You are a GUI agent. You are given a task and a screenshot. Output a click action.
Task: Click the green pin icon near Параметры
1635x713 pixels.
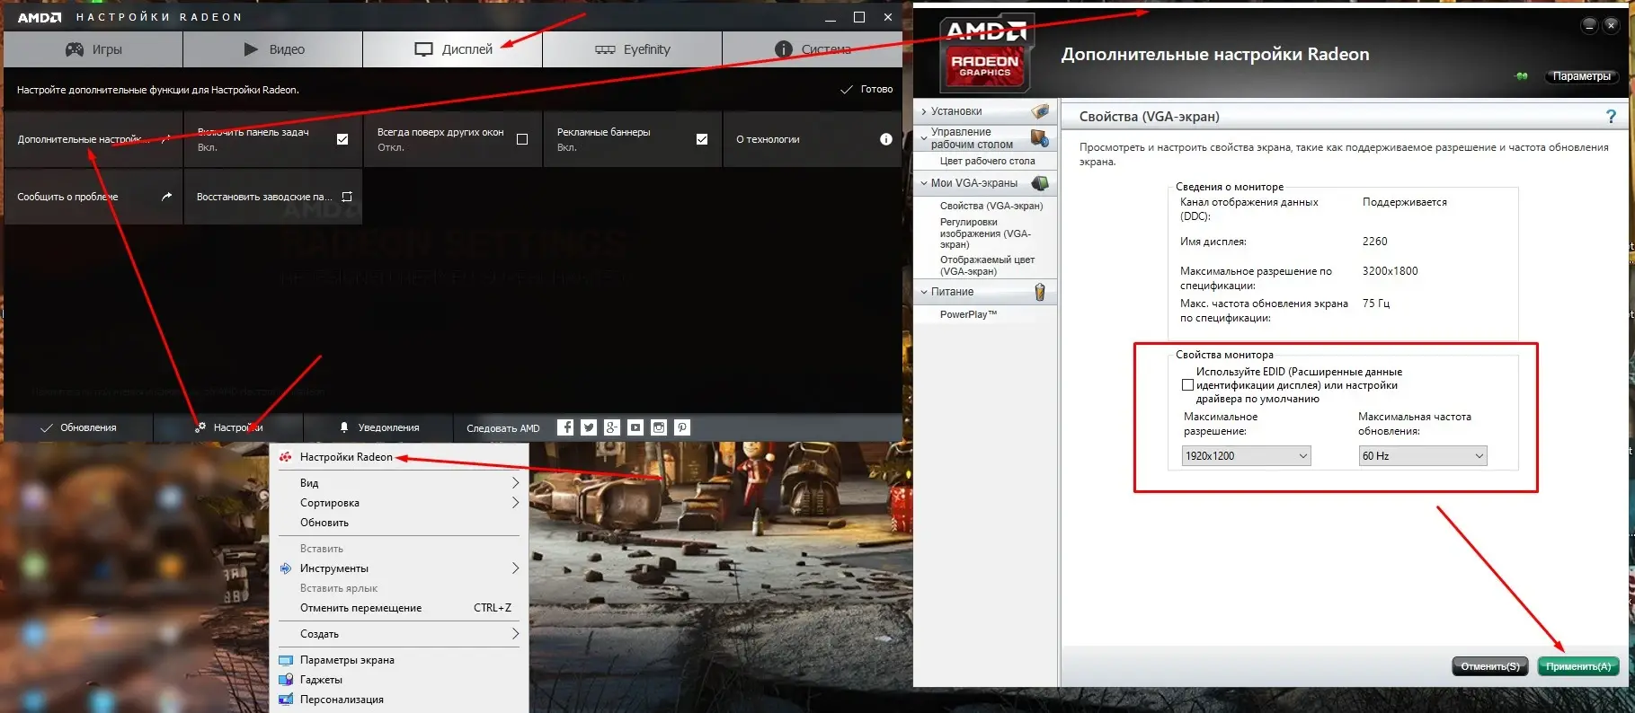click(x=1521, y=76)
